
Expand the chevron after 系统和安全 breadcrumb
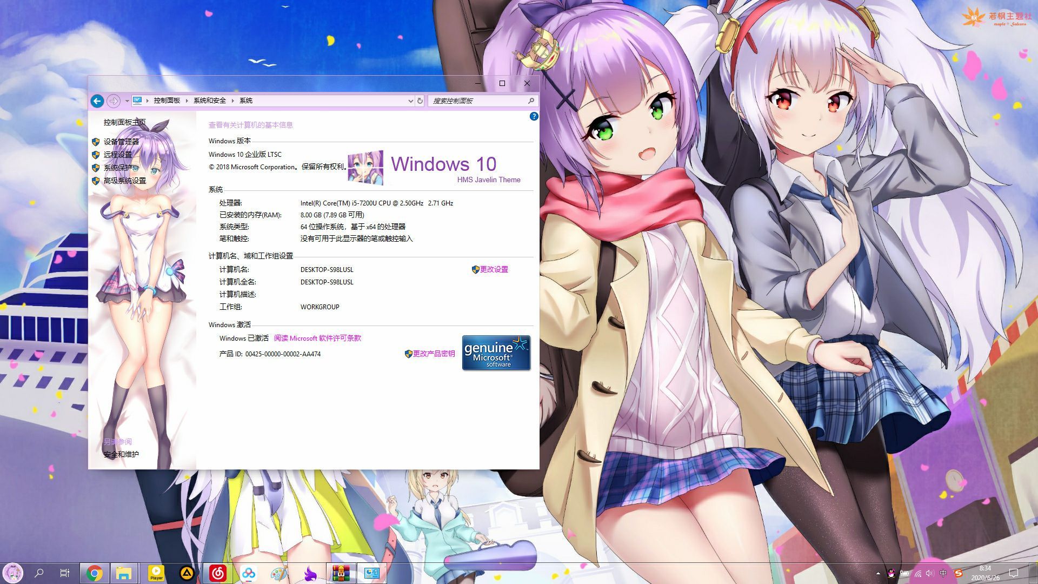[233, 101]
